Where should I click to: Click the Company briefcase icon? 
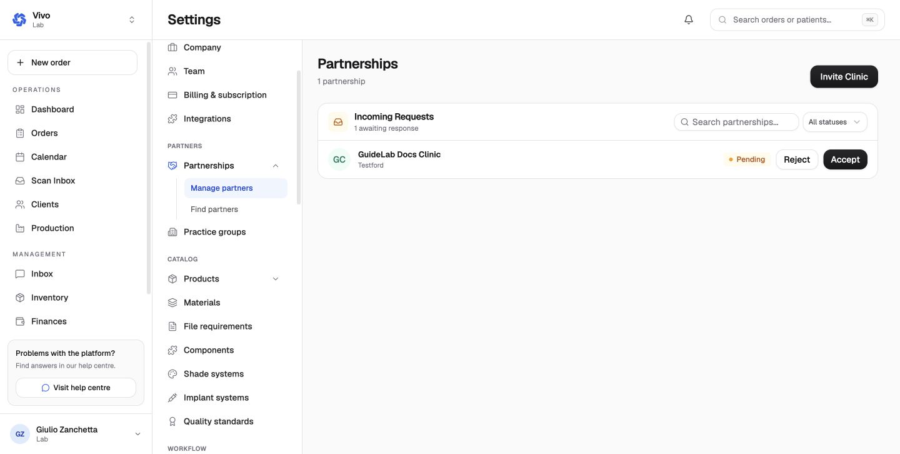point(172,48)
